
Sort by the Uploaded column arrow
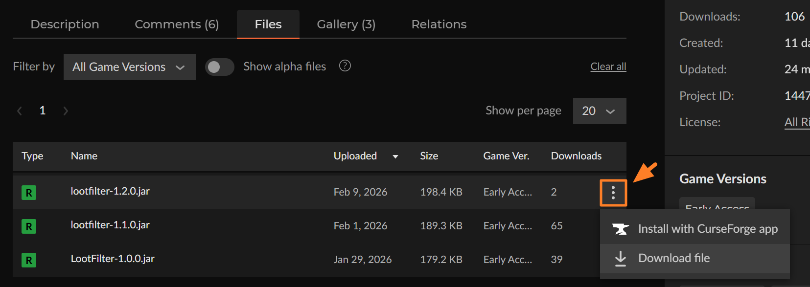coord(395,156)
